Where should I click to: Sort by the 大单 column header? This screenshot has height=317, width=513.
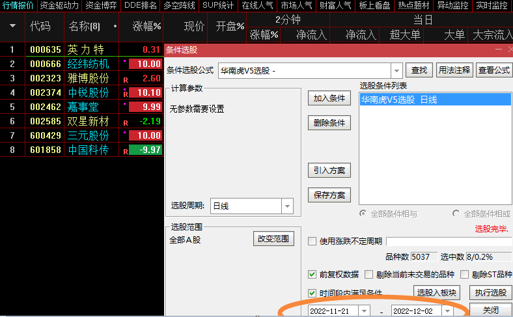[x=454, y=34]
